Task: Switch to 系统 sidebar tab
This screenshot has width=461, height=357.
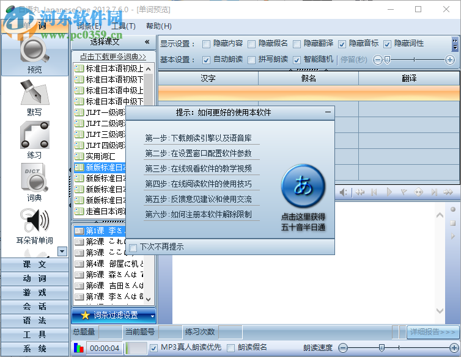Action: coord(35,348)
